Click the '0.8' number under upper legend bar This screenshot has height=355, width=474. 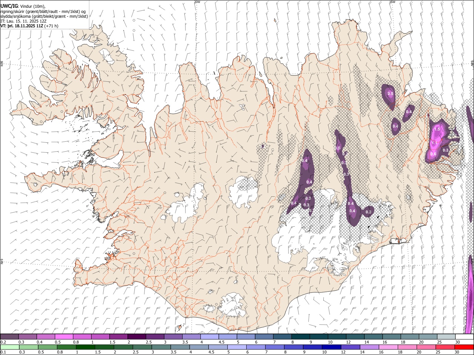(x=76, y=342)
